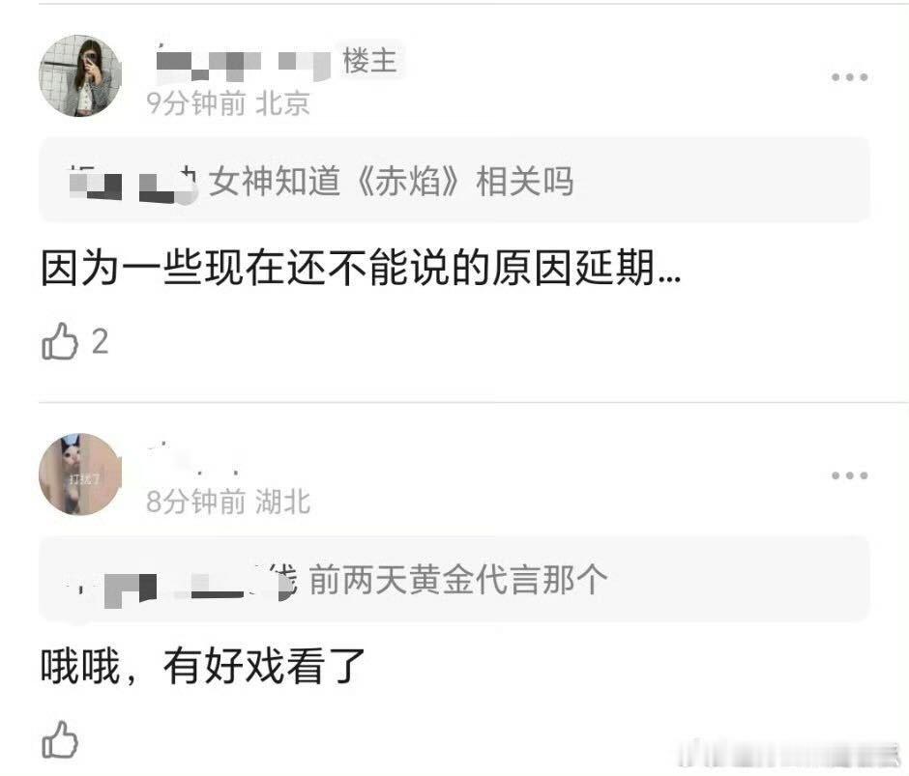Reply to comment 因为一些现在还不能说的原因延期

[x=361, y=268]
